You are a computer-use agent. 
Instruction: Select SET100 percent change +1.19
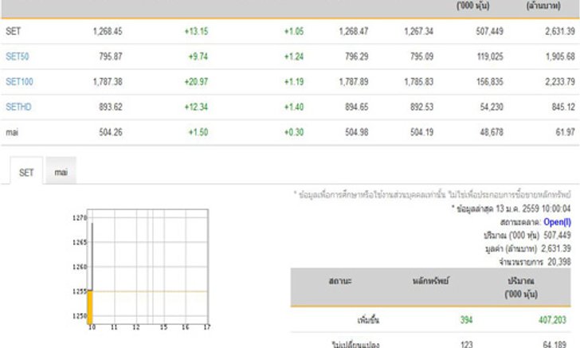pyautogui.click(x=294, y=81)
